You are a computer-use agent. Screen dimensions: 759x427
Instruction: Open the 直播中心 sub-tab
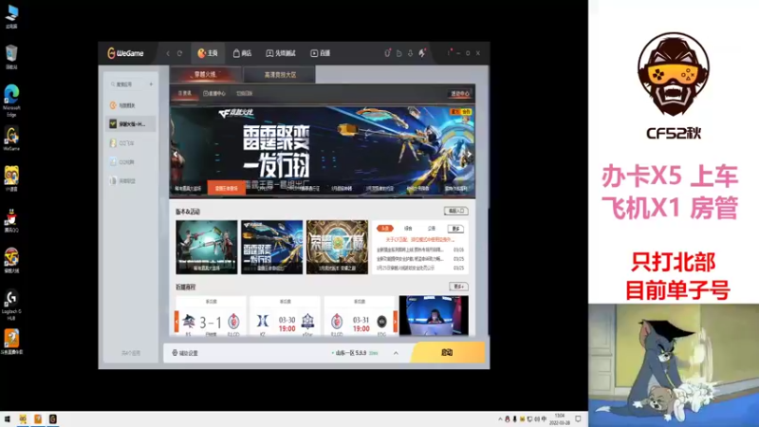(x=215, y=93)
